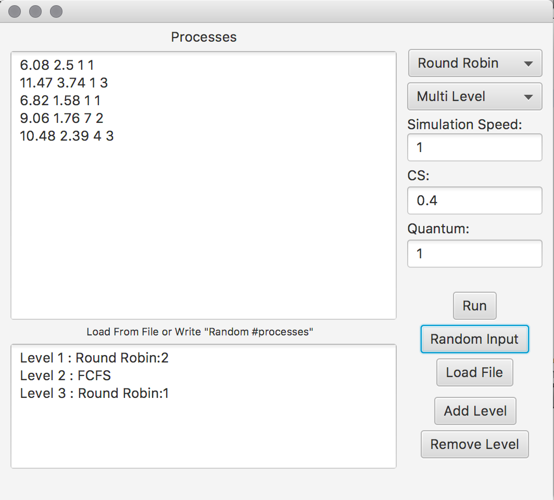Select Level 1 : Round Robin:2 entry
Screen dimensions: 554x500
click(x=94, y=358)
